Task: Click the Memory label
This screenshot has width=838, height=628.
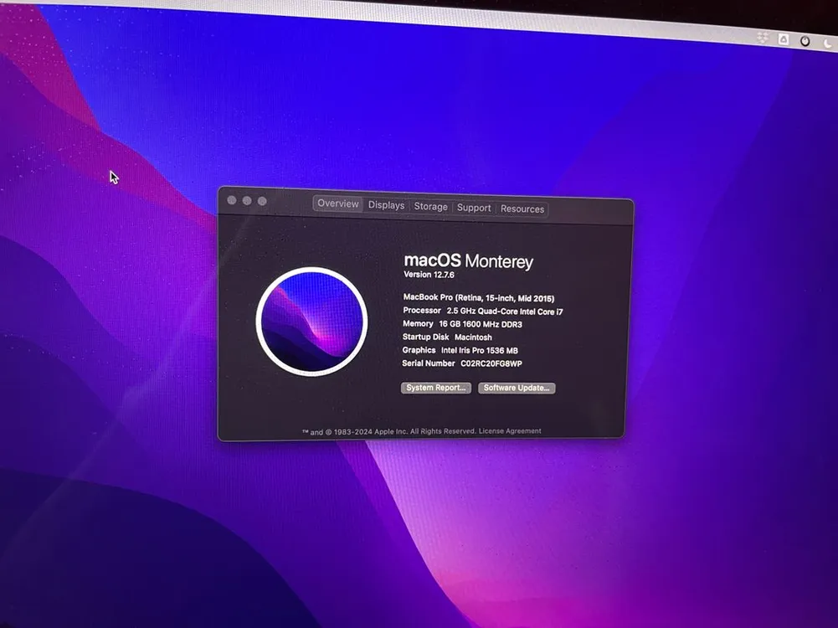Action: [418, 323]
